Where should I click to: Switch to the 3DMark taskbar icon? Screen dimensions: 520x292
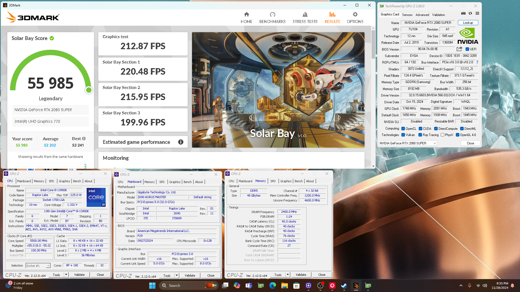356,286
